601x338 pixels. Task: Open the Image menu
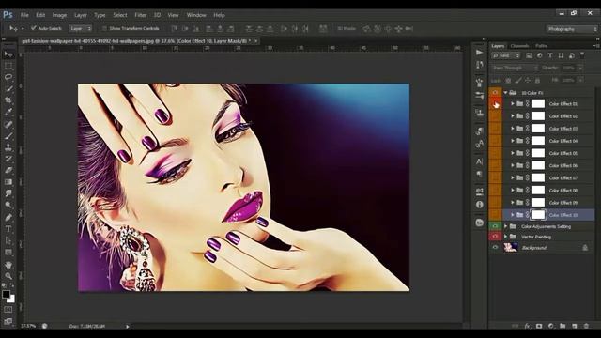click(x=59, y=15)
